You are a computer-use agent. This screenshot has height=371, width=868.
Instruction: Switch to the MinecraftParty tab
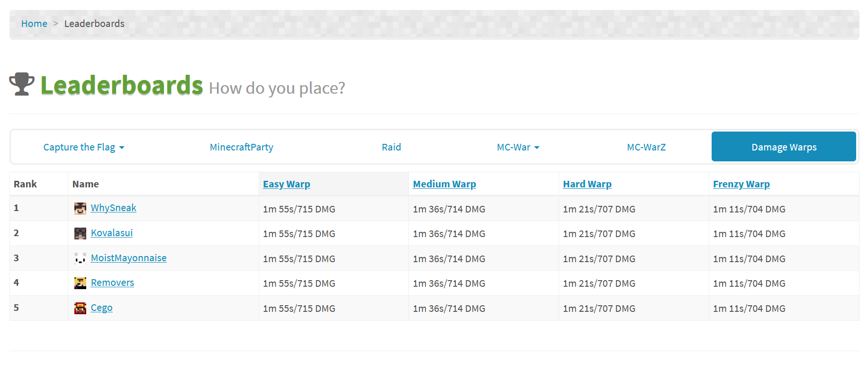[241, 147]
